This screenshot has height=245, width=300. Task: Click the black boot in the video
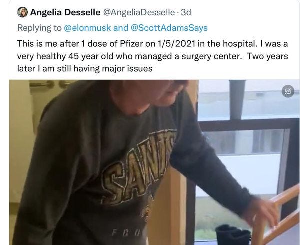pos(233,234)
